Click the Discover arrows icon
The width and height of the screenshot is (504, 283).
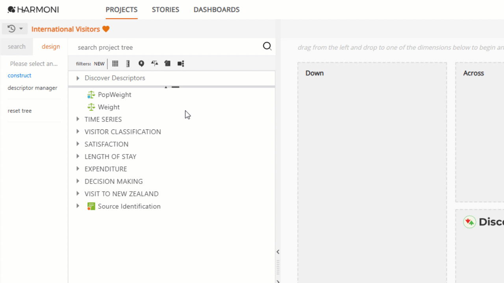469,222
